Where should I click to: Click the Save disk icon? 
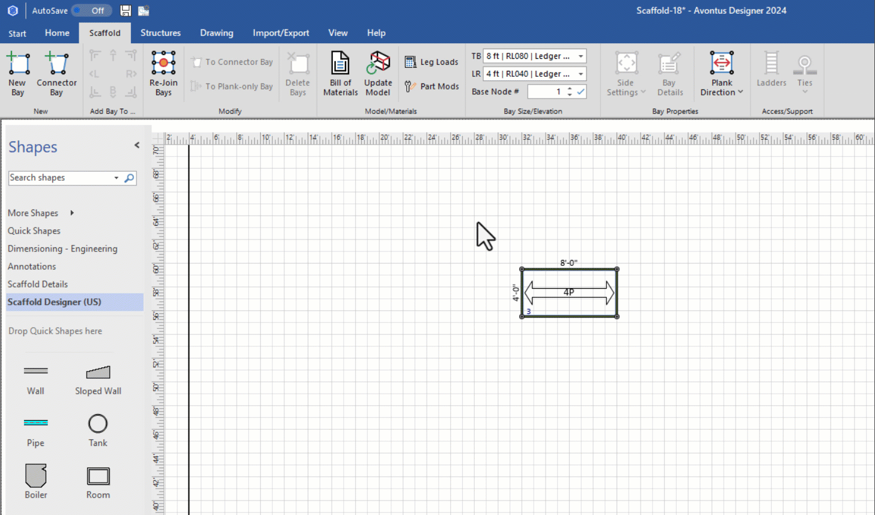point(126,11)
